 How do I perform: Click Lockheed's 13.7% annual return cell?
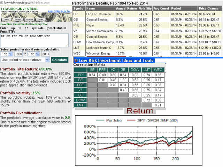click(x=126, y=48)
